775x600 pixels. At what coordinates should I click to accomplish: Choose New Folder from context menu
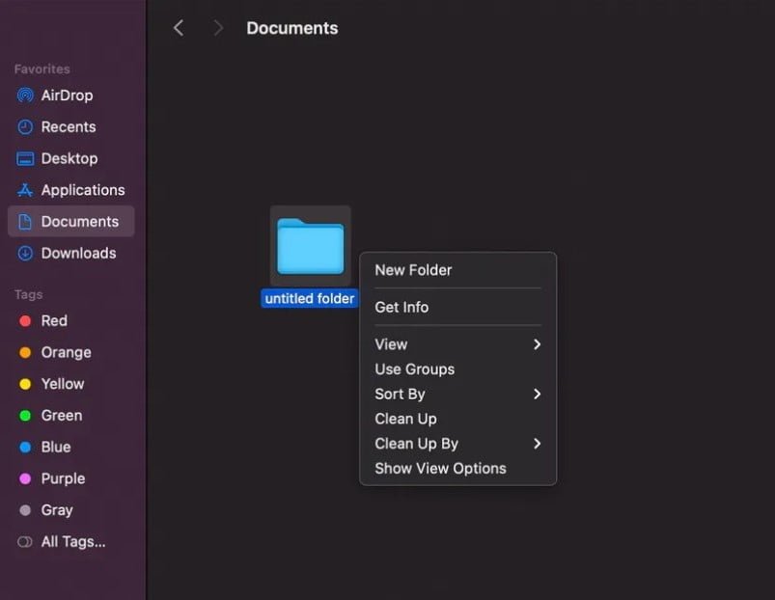coord(413,270)
